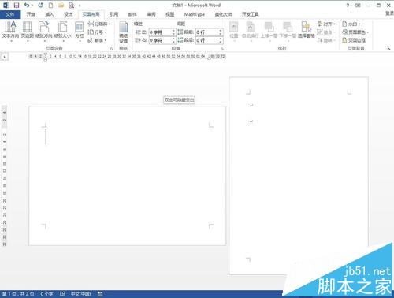Click the right indent 0 字符 field
Screen dimensions: 394x298
tap(162, 40)
